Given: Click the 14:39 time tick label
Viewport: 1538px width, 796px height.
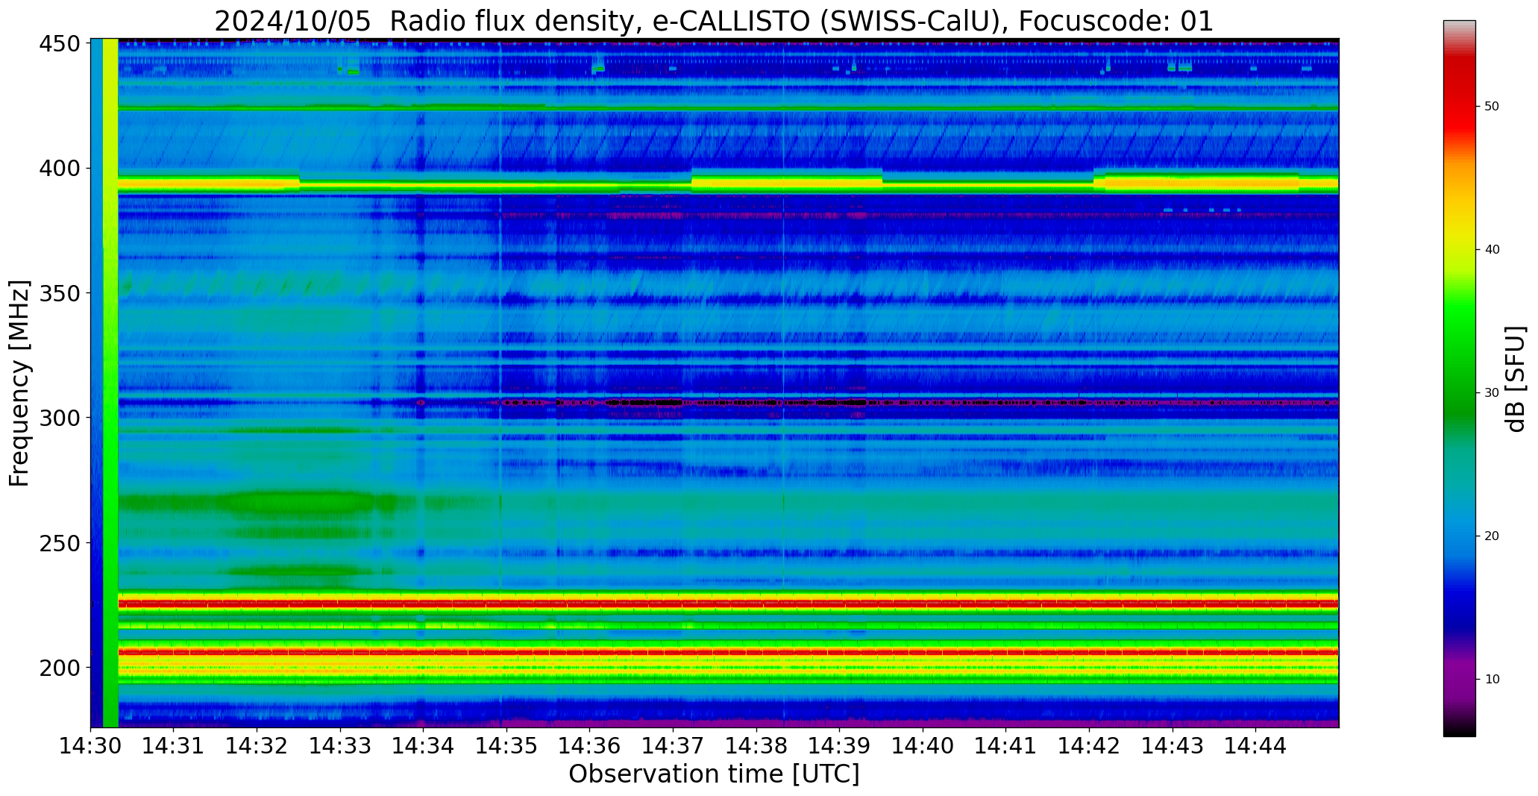Looking at the screenshot, I should [x=840, y=745].
